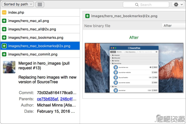Click the hero image preview thumbnail
186x124 pixels.
(134, 68)
